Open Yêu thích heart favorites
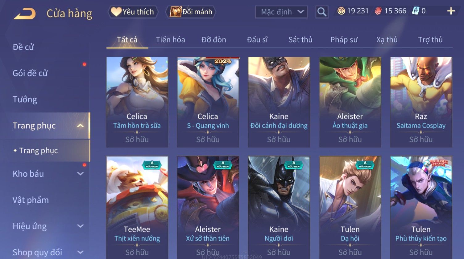464x259 pixels. 133,12
